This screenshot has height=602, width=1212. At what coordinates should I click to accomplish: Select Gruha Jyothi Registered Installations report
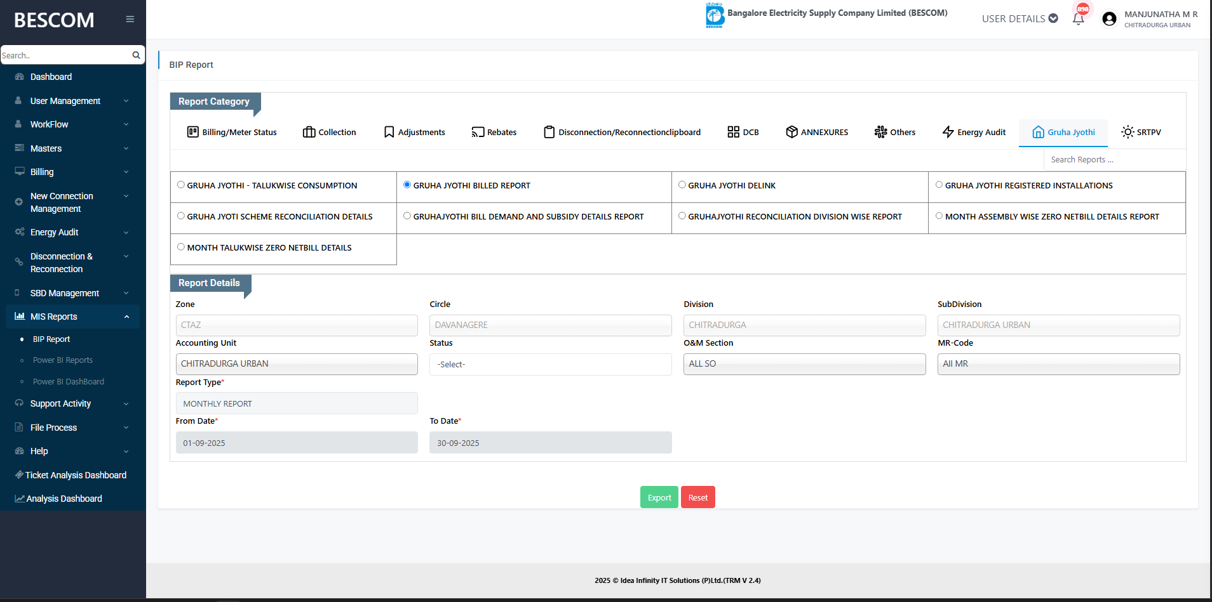[x=939, y=185]
